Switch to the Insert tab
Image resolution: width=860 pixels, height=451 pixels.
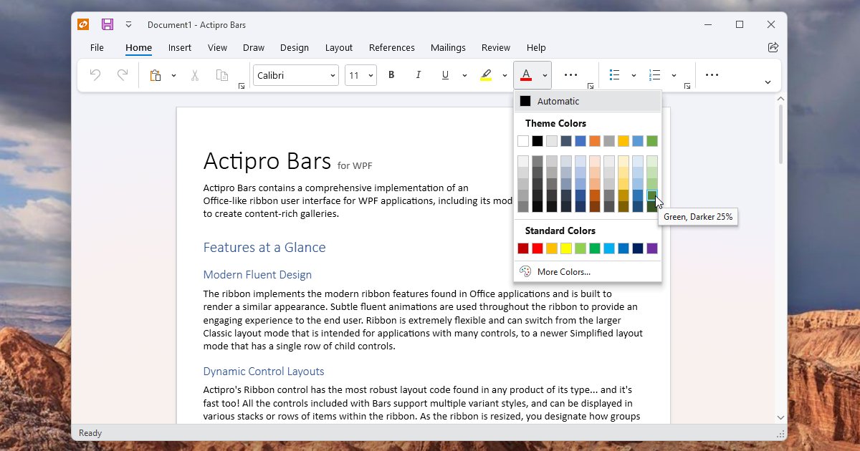pos(180,48)
